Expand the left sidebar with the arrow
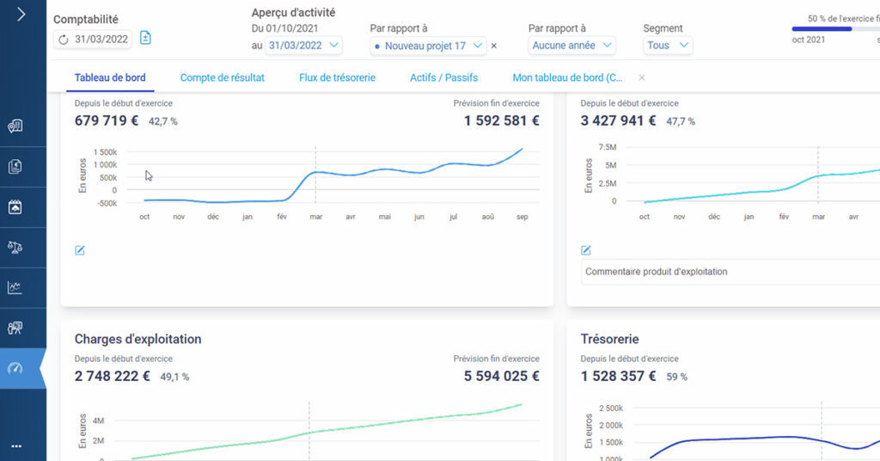The image size is (880, 461). [x=21, y=15]
